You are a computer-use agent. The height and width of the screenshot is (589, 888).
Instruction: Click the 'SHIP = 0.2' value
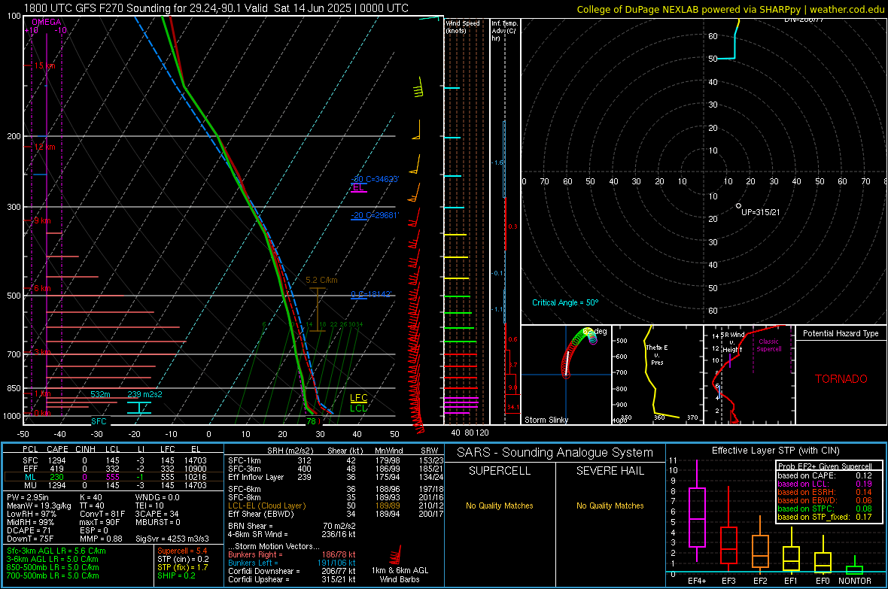pos(176,575)
